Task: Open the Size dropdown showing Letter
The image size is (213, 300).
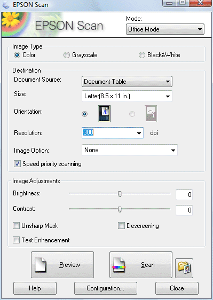Action: [x=127, y=96]
